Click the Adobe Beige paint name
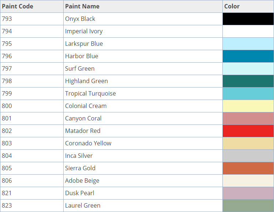274x212 pixels. (x=82, y=181)
